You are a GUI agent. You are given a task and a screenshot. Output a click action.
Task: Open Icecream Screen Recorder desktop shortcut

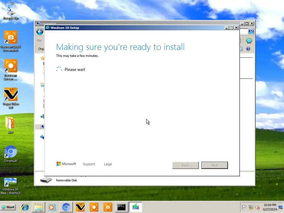click(x=11, y=70)
